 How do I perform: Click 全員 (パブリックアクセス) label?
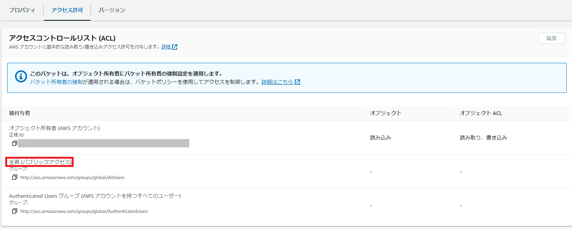coord(40,162)
